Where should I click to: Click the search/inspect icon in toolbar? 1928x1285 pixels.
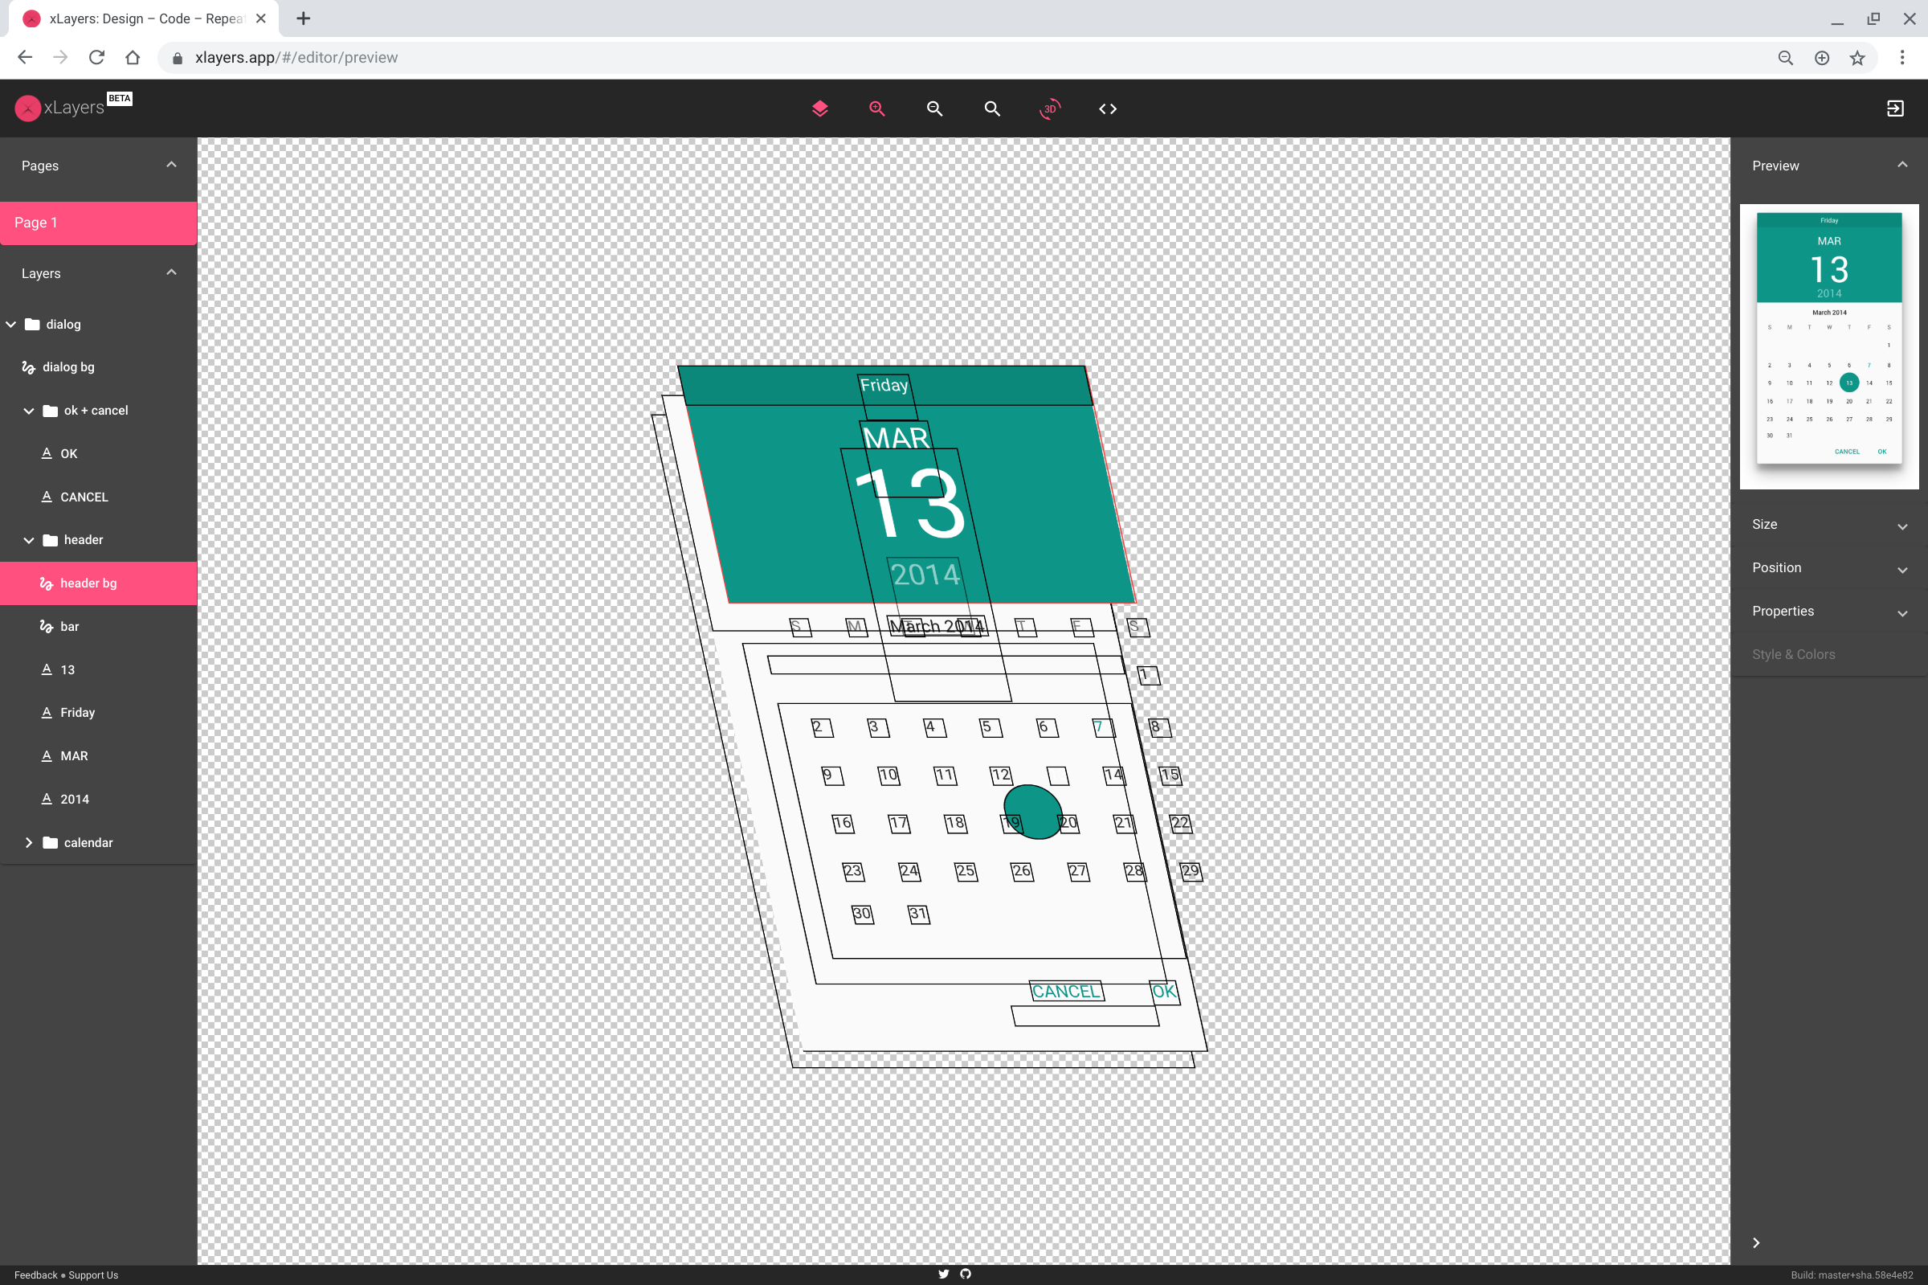[x=992, y=109]
